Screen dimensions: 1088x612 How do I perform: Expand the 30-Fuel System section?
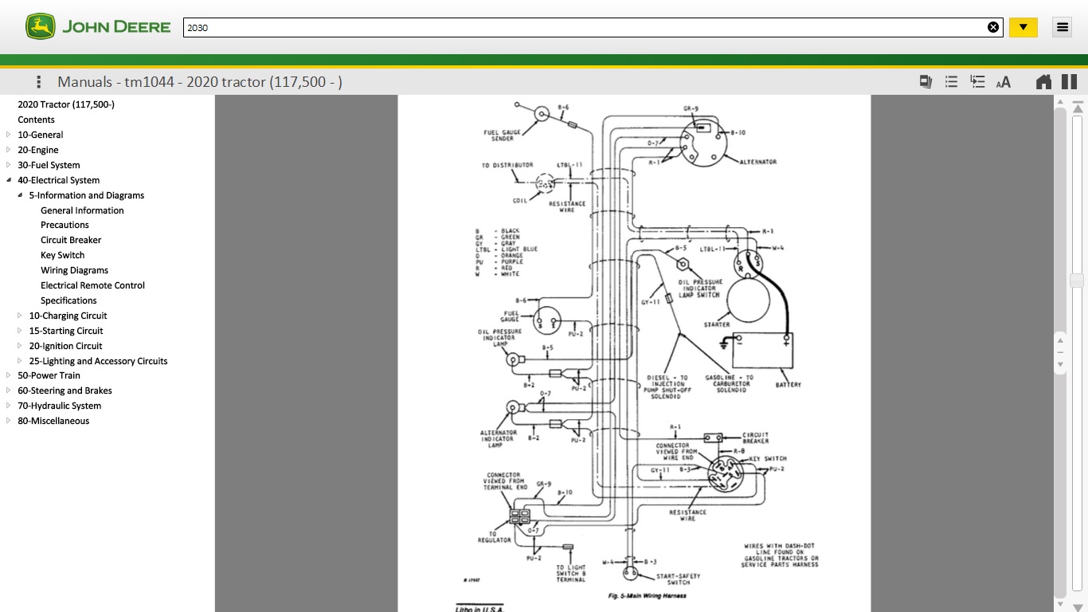9,165
